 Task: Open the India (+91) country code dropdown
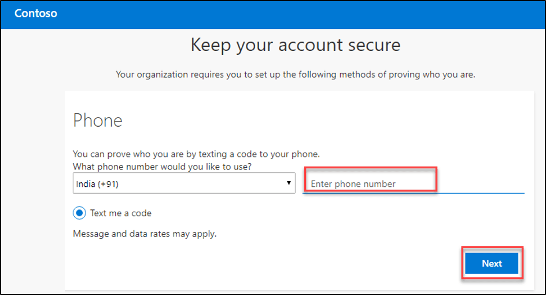[x=184, y=183]
